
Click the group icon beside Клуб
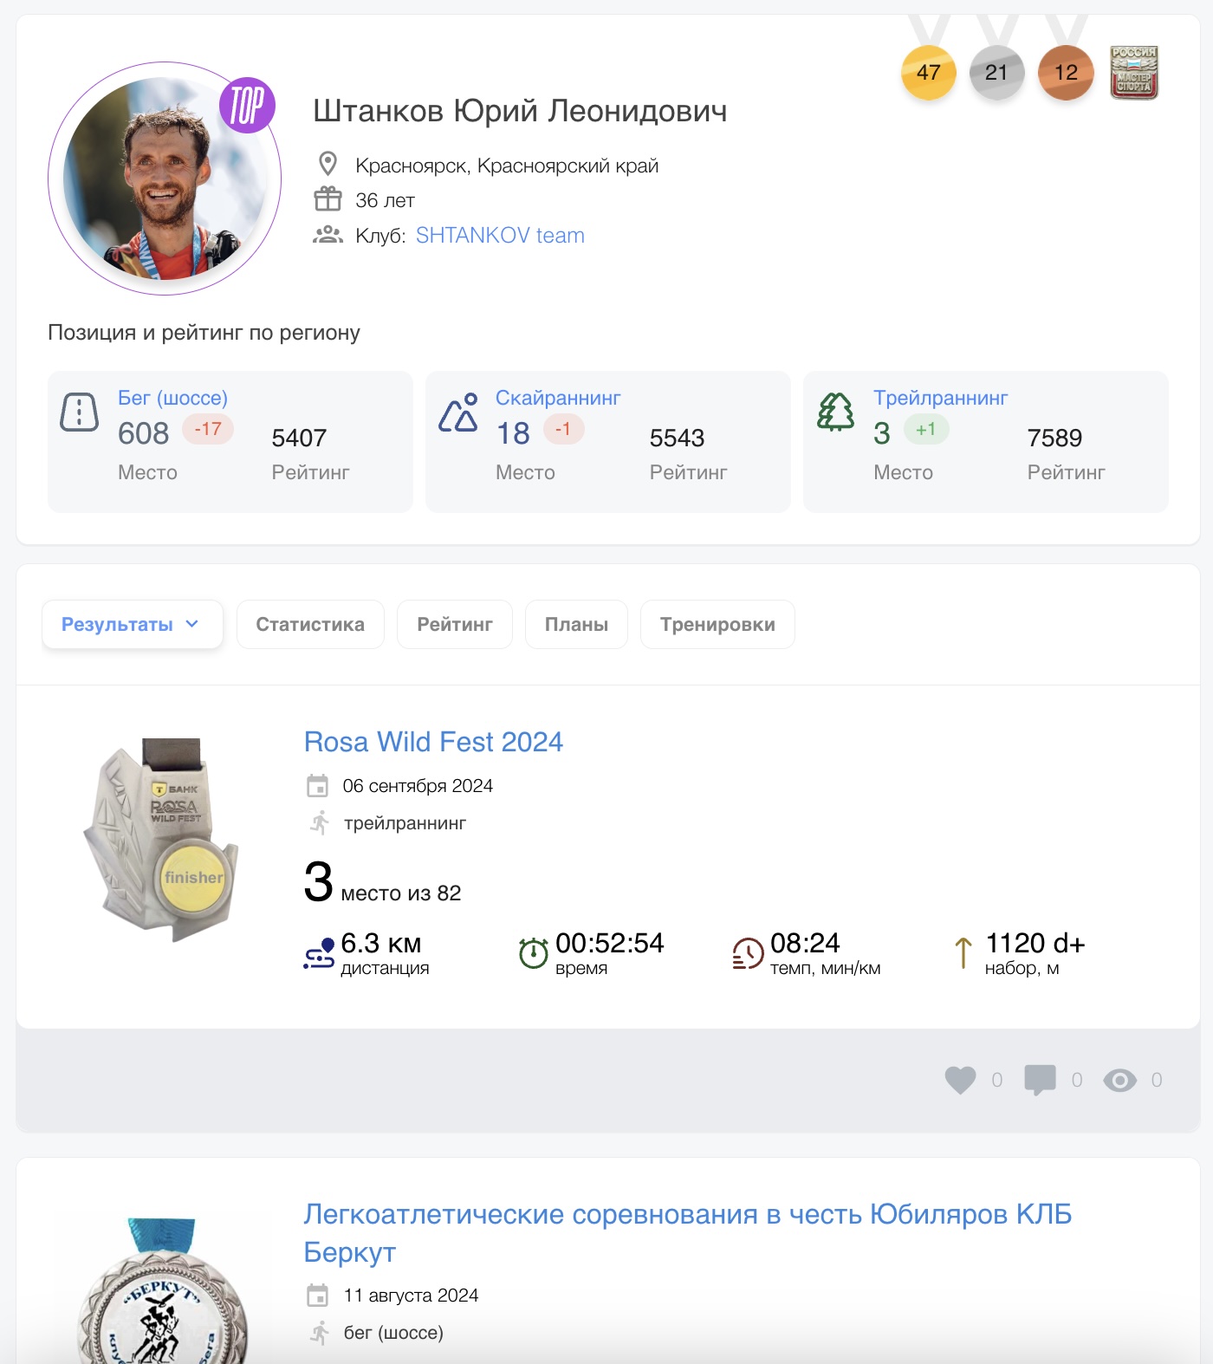tap(328, 235)
